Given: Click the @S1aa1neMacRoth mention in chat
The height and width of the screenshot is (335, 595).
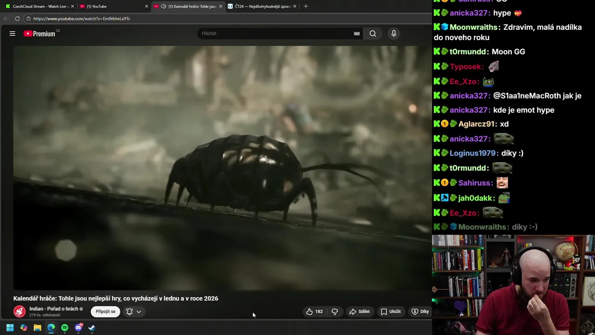Looking at the screenshot, I should point(527,96).
